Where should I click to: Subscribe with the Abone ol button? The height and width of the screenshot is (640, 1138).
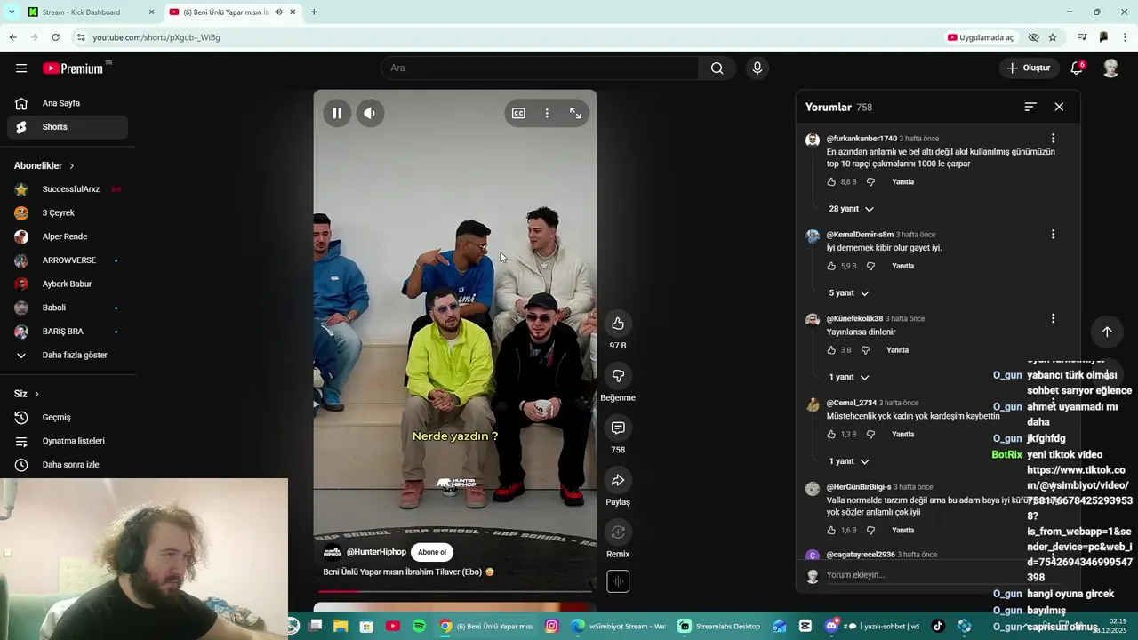click(x=432, y=552)
